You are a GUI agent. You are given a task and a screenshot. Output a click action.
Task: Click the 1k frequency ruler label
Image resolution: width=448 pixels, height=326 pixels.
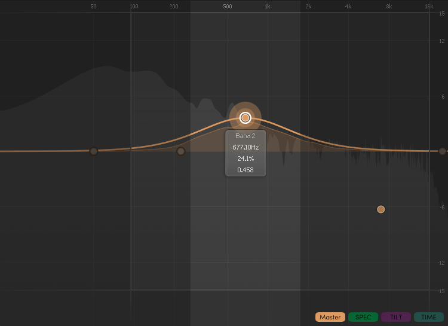click(x=268, y=6)
